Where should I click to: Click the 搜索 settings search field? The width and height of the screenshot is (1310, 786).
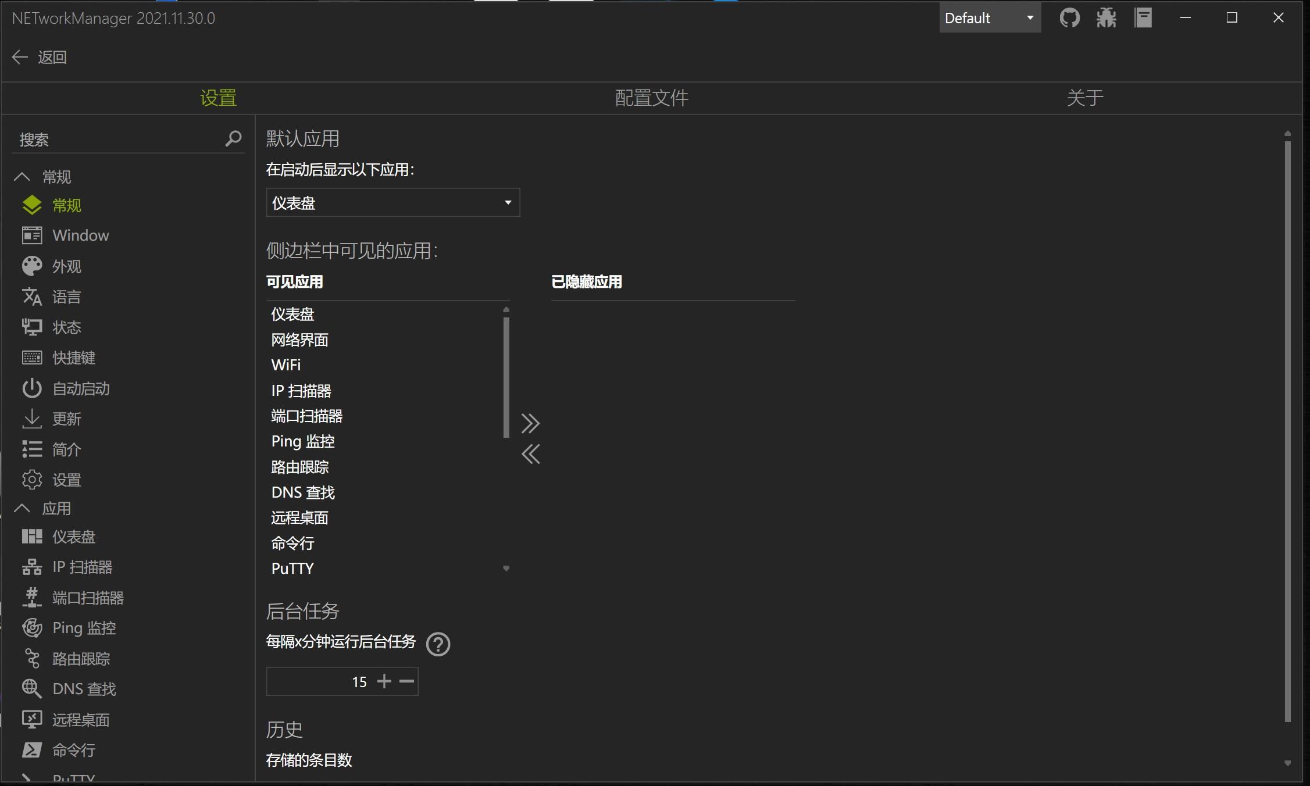point(116,140)
